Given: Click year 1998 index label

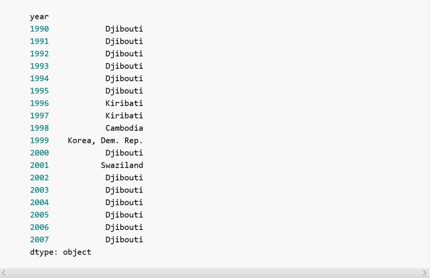Looking at the screenshot, I should [x=39, y=128].
